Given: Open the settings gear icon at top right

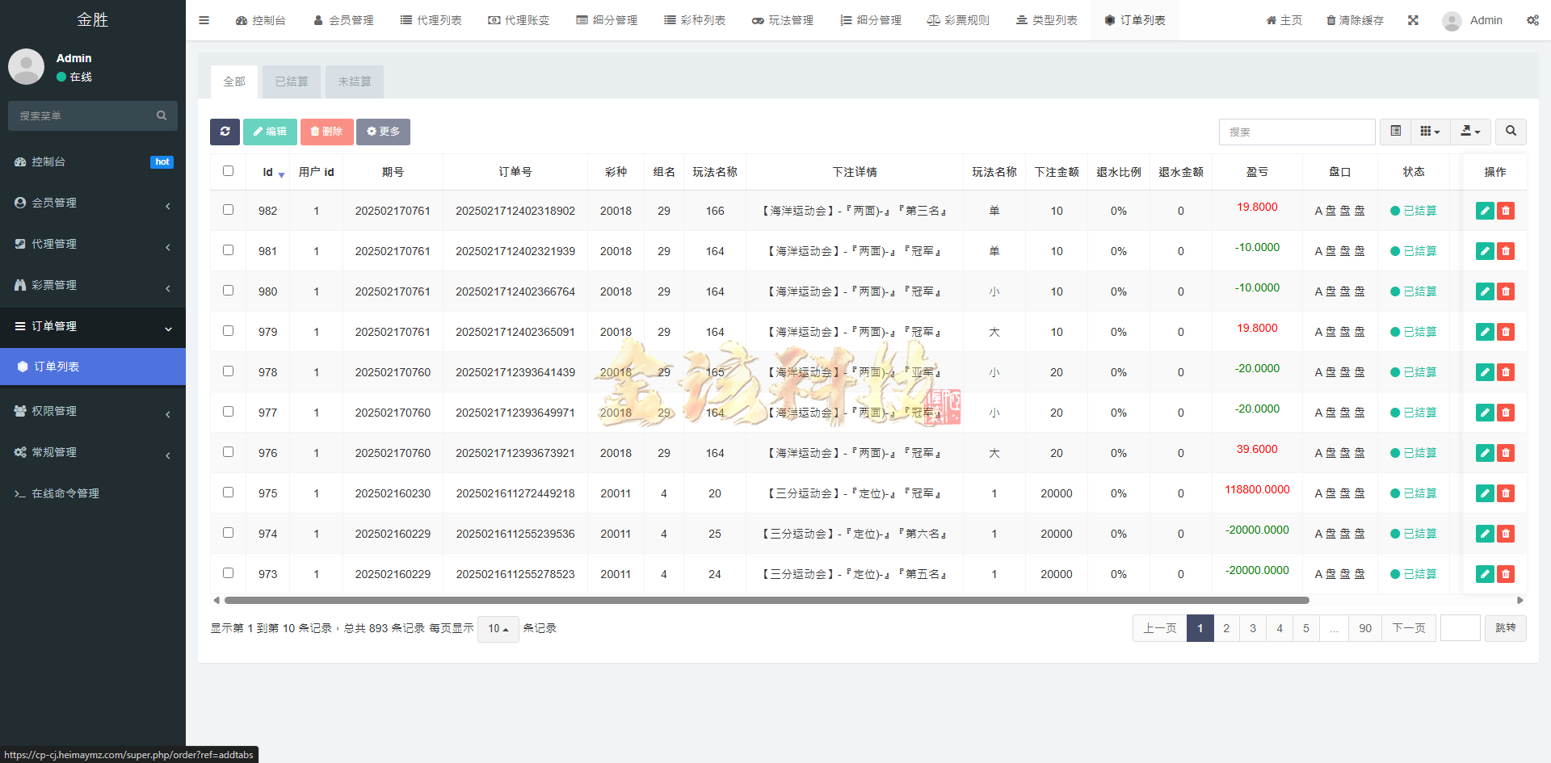Looking at the screenshot, I should coord(1532,20).
